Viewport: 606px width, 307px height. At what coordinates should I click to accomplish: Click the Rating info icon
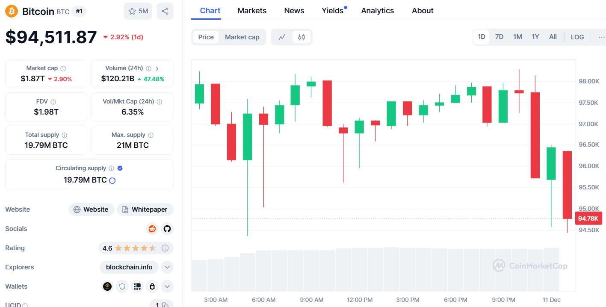pos(165,248)
